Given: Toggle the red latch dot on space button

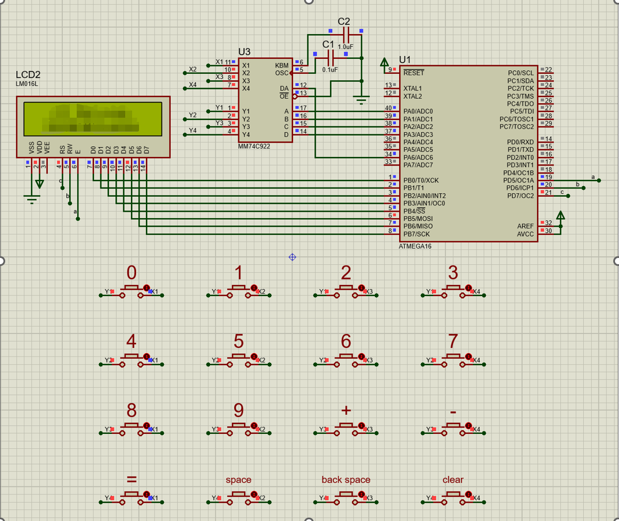Looking at the screenshot, I should [254, 494].
